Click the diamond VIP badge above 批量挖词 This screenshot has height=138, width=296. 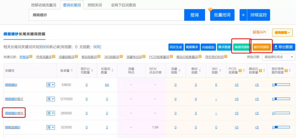click(x=210, y=10)
